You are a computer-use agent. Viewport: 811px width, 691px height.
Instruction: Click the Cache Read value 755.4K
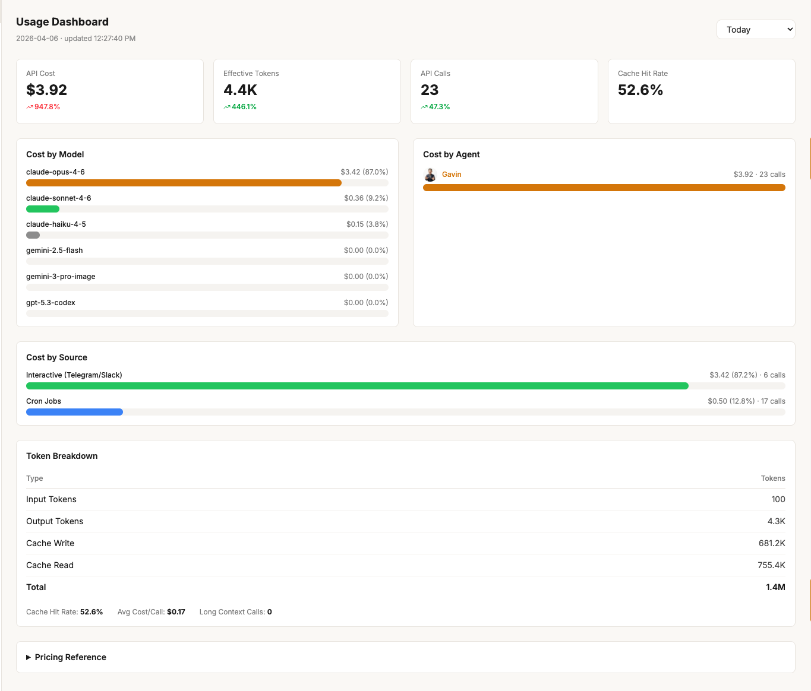click(771, 565)
